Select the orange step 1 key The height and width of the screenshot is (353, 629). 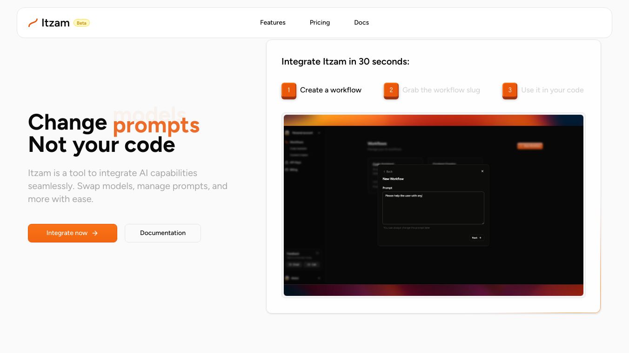pyautogui.click(x=289, y=91)
